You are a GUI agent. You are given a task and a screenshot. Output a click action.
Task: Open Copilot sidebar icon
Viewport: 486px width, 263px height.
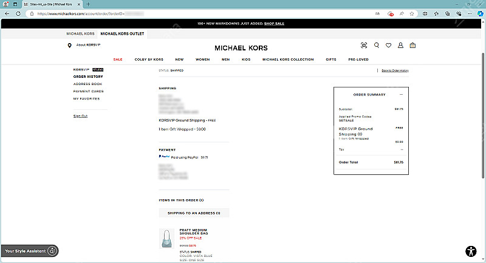click(480, 13)
